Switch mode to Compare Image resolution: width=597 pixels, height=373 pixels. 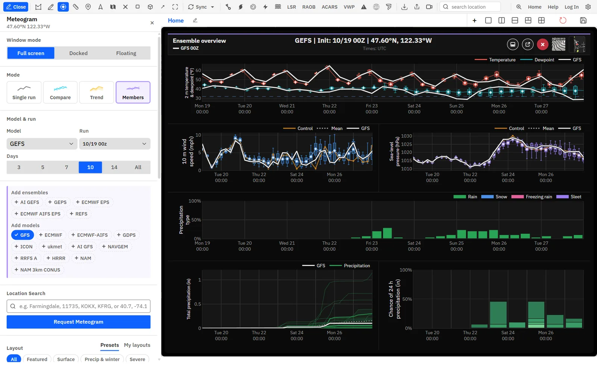click(60, 92)
